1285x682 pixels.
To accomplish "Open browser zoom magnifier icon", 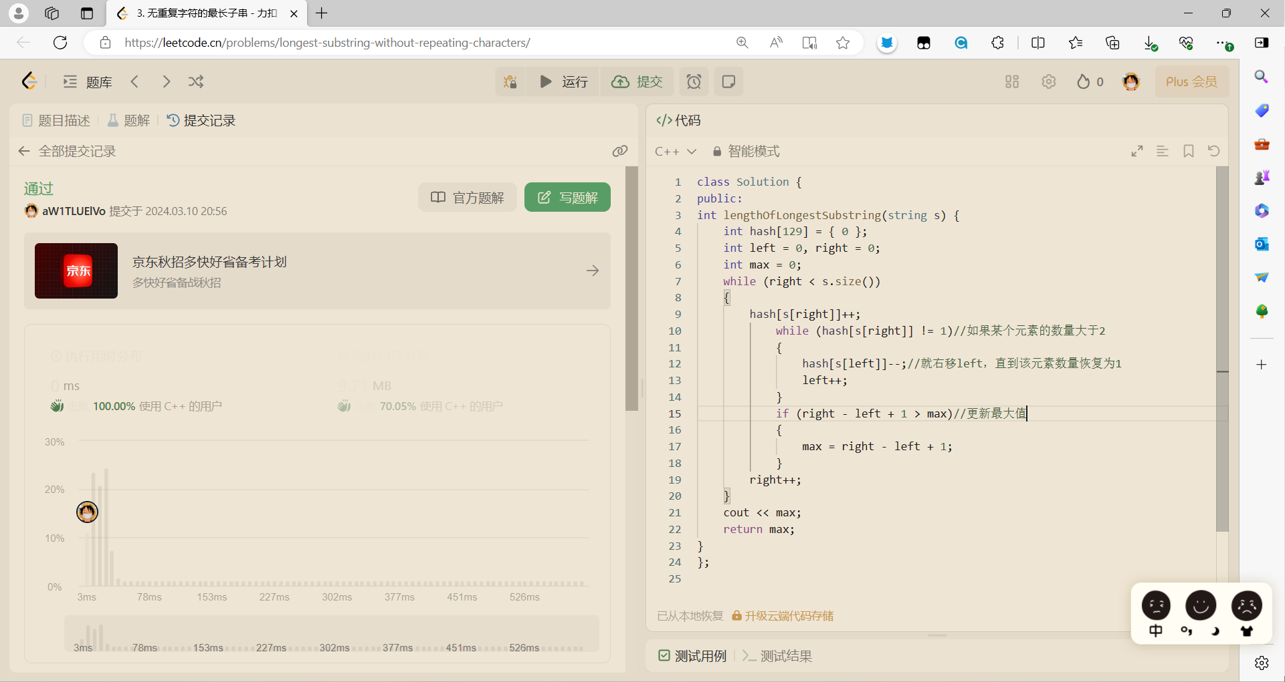I will (743, 43).
